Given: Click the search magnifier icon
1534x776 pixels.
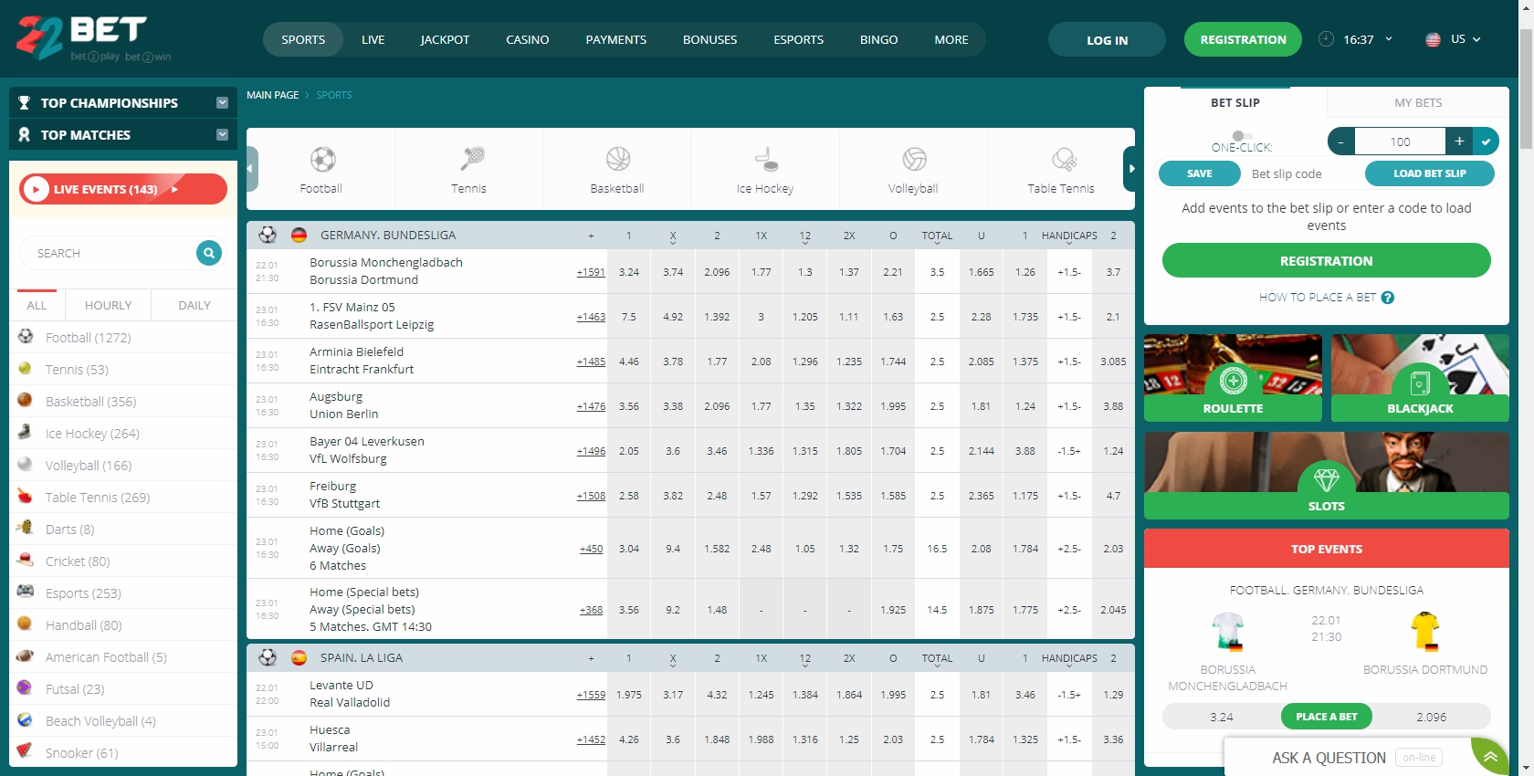Looking at the screenshot, I should click(x=209, y=253).
